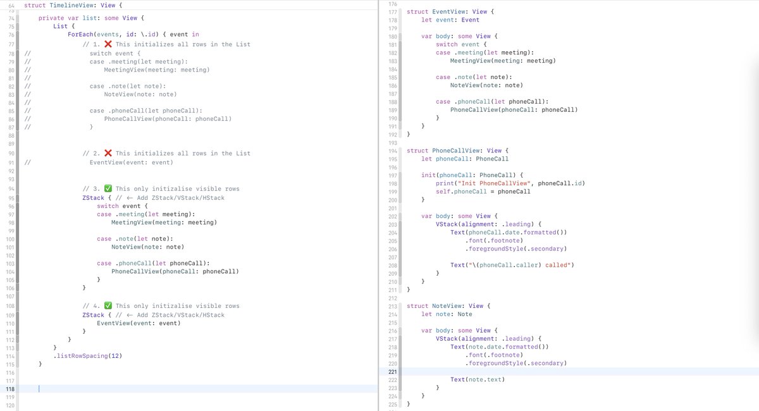Click the comment starting with '// 3.'
The image size is (759, 411).
coord(161,188)
